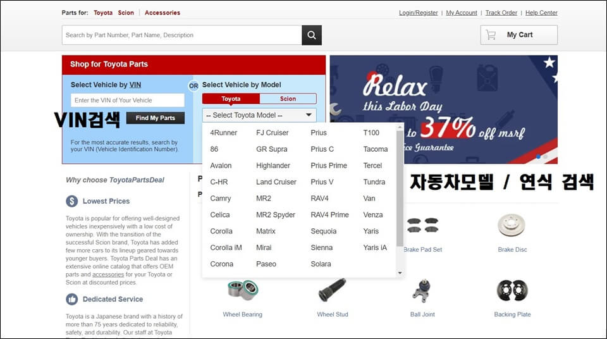The height and width of the screenshot is (339, 607).
Task: Choose Sienna in the model list
Action: [321, 247]
